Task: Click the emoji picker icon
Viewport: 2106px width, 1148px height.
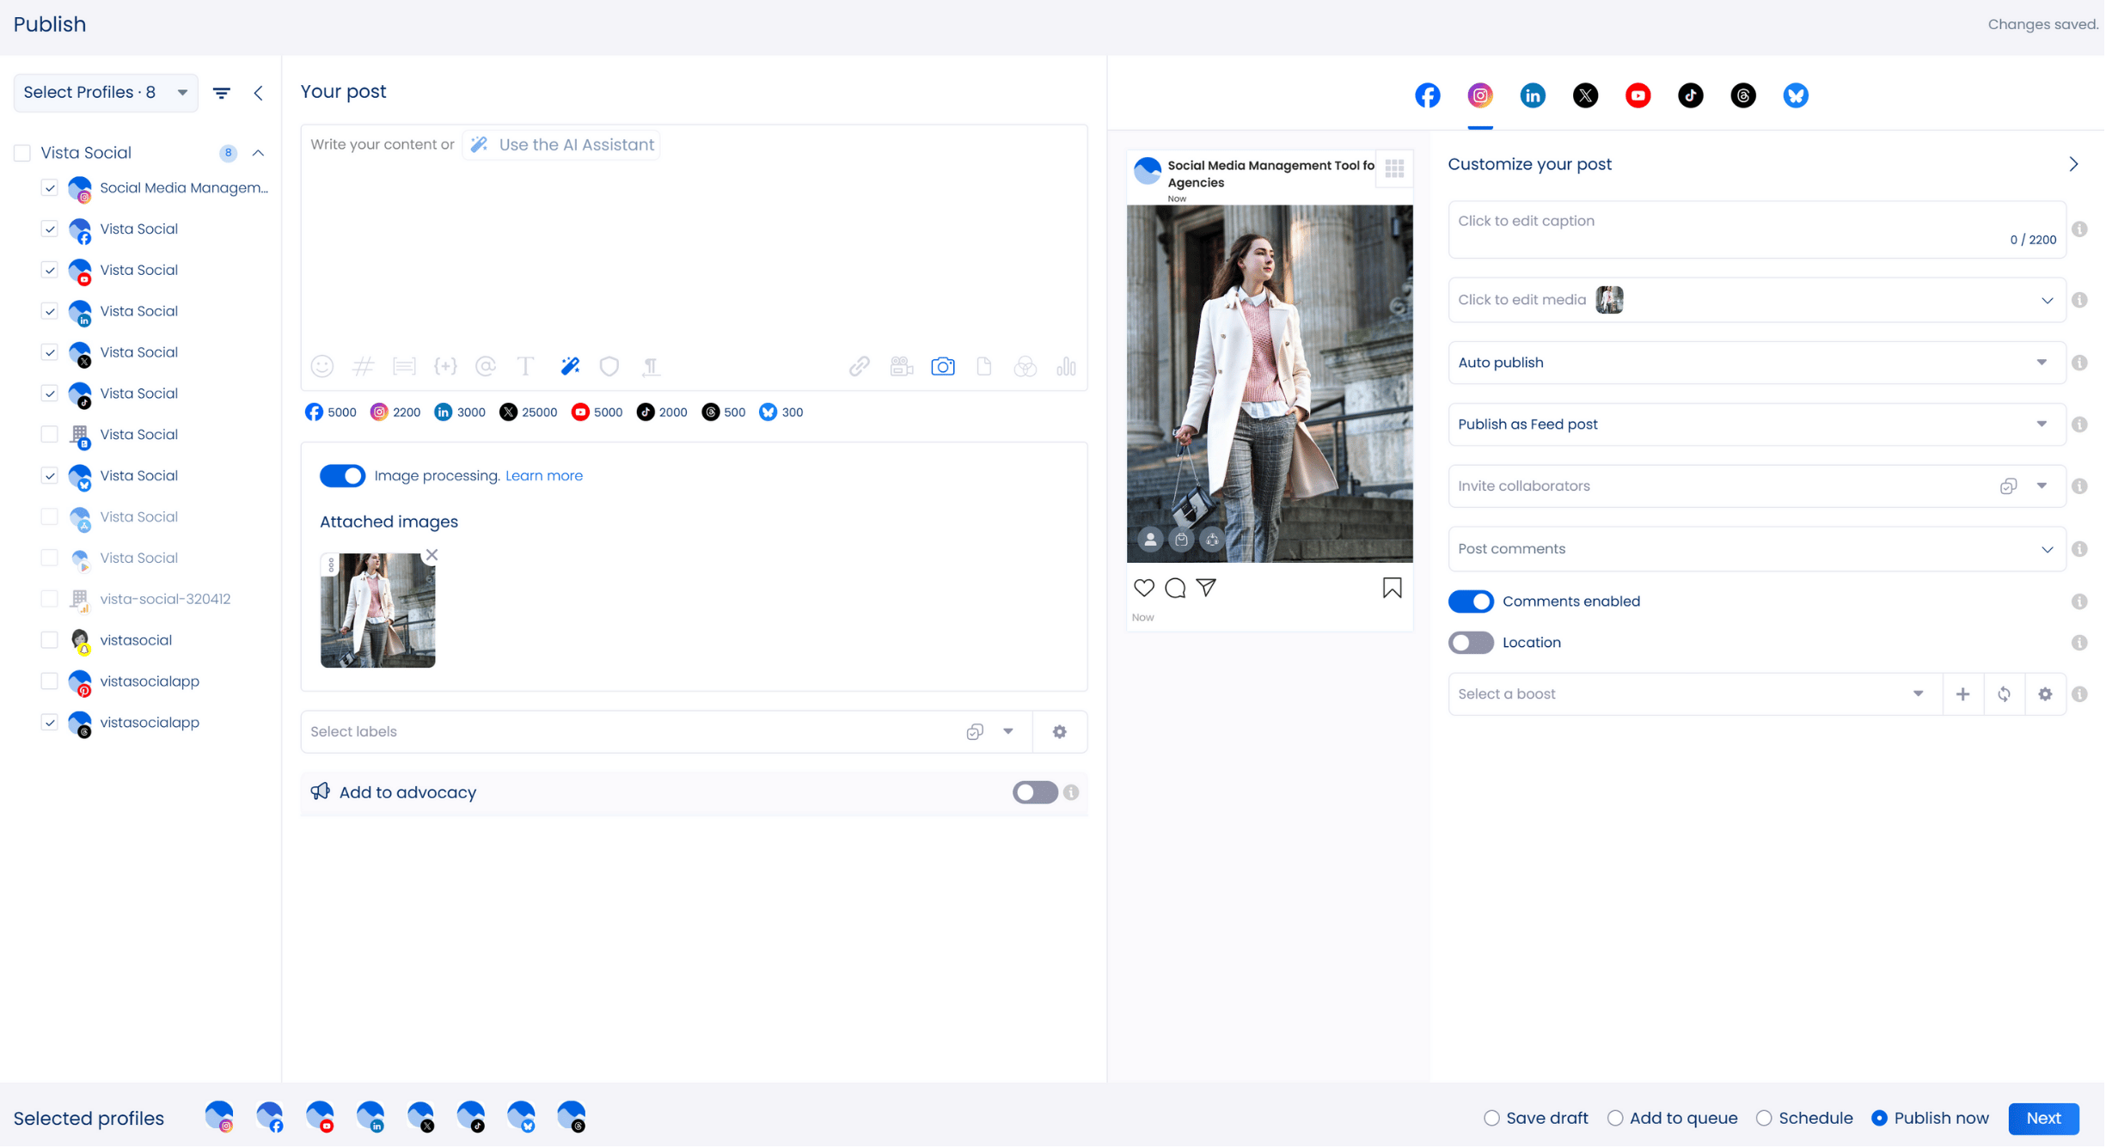Action: point(322,367)
